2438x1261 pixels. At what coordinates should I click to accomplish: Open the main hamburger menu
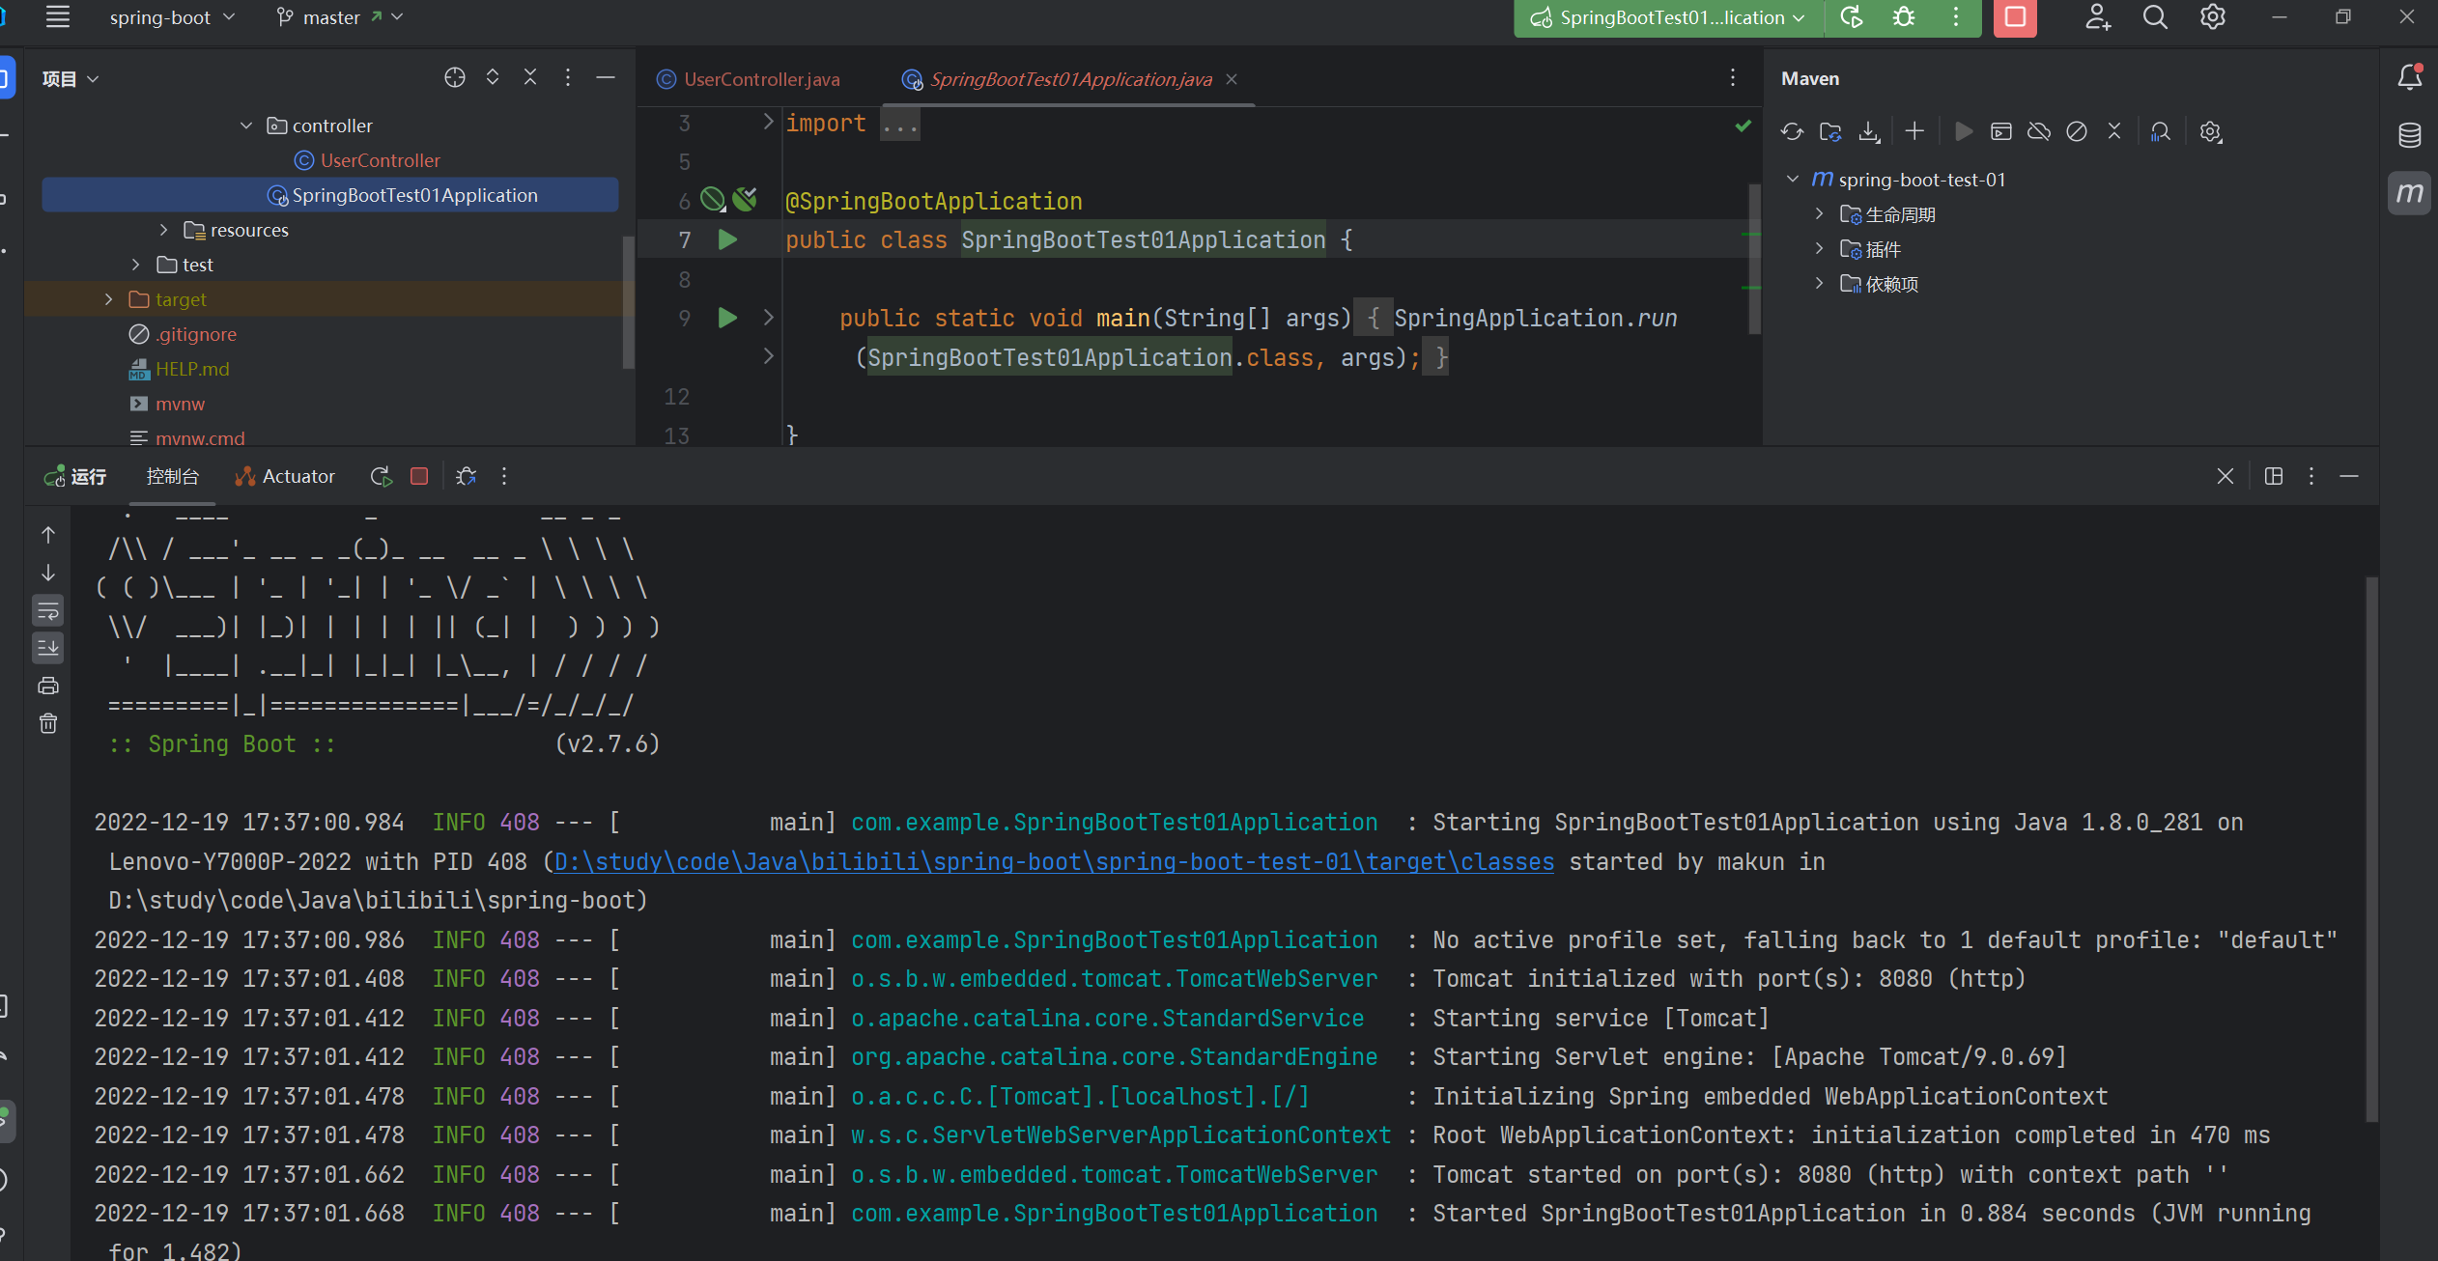coord(58,16)
